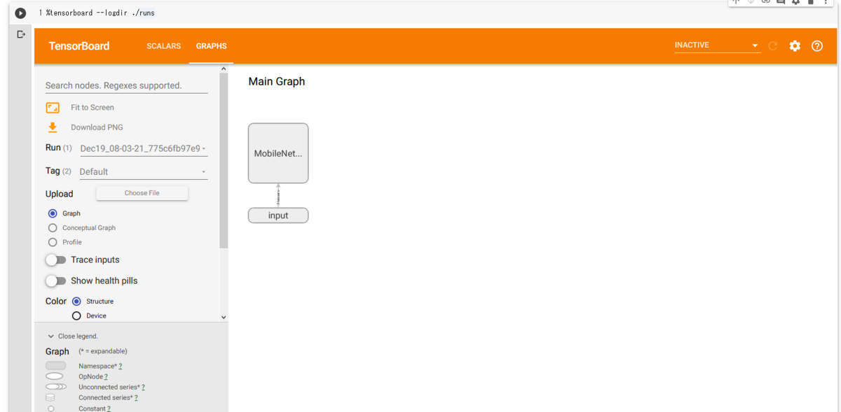The height and width of the screenshot is (412, 841).
Task: Run the notebook cell play button
Action: (x=20, y=13)
